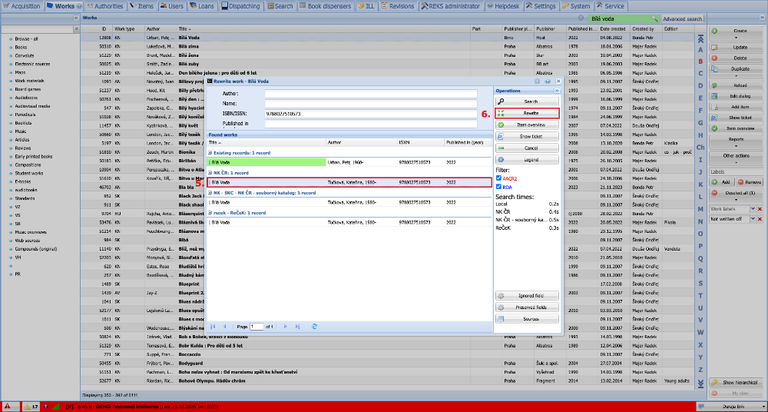Toggle the RDA filter checkbox

[x=498, y=187]
